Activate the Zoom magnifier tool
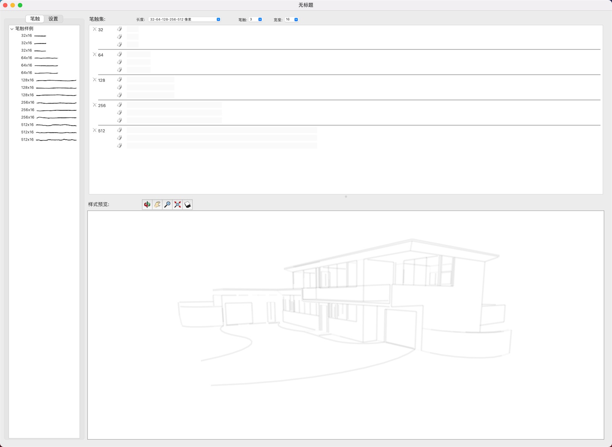Viewport: 612px width, 447px height. pyautogui.click(x=167, y=204)
